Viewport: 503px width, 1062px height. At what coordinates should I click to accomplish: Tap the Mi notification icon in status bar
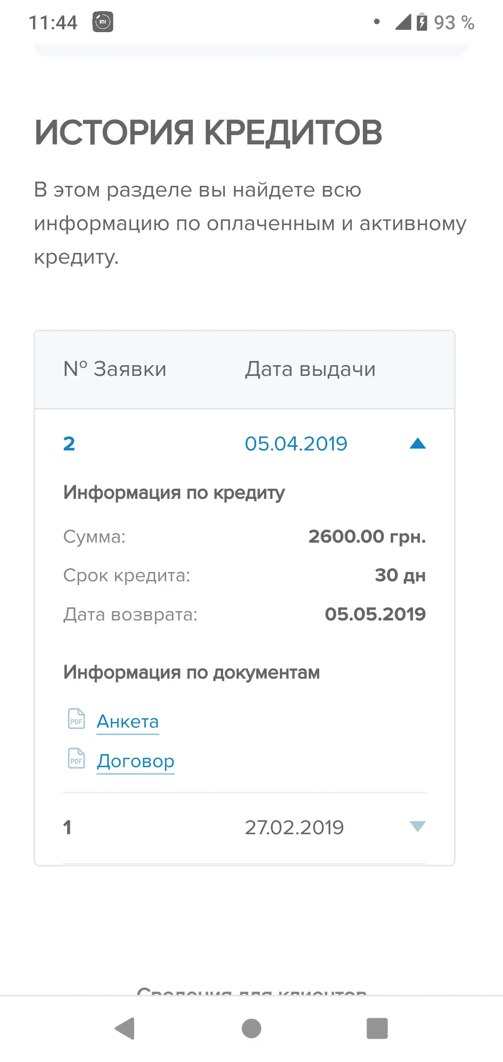pyautogui.click(x=103, y=22)
